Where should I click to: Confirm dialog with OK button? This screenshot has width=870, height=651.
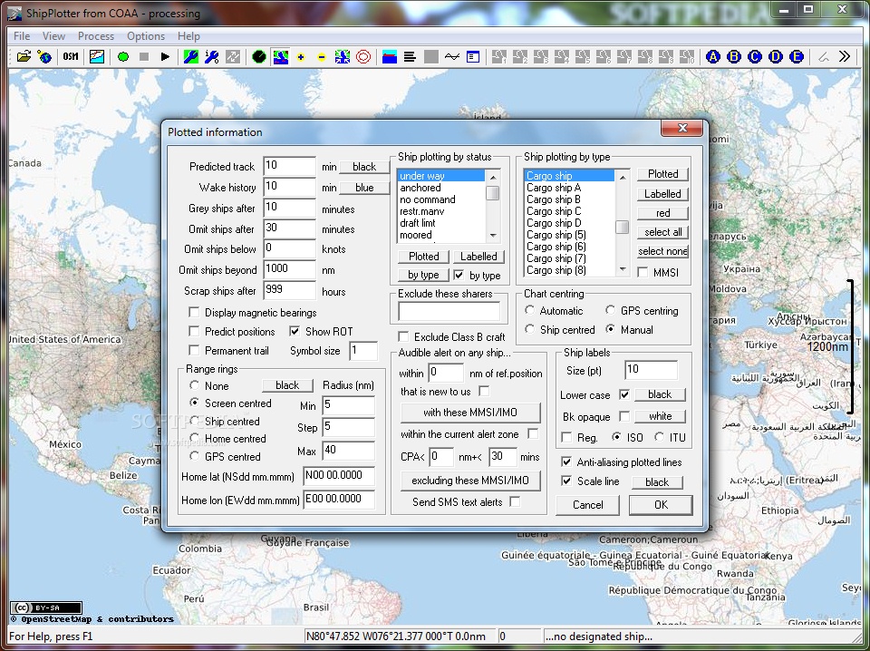point(661,504)
